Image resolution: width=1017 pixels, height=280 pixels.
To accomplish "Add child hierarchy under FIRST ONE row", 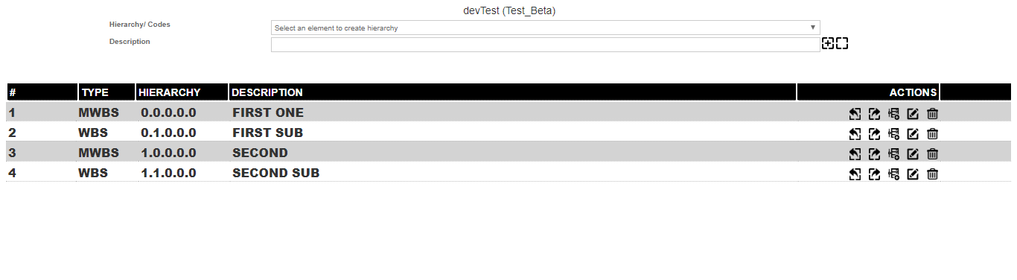I will [x=893, y=114].
